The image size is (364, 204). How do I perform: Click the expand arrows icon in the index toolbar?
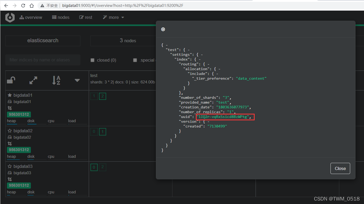point(33,80)
